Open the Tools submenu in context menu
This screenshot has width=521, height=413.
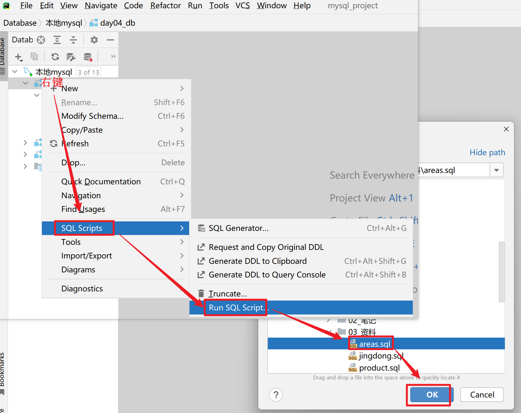116,242
